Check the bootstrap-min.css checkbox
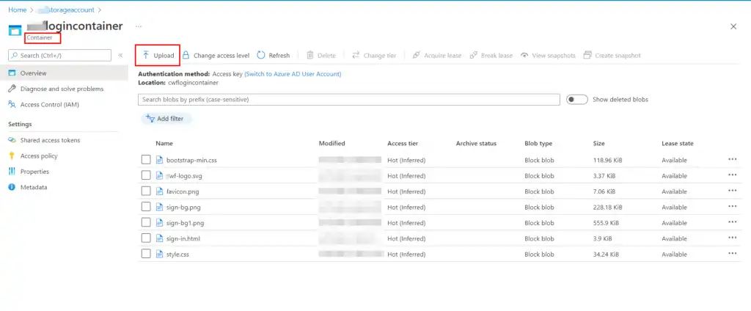This screenshot has height=311, width=751. coord(146,160)
